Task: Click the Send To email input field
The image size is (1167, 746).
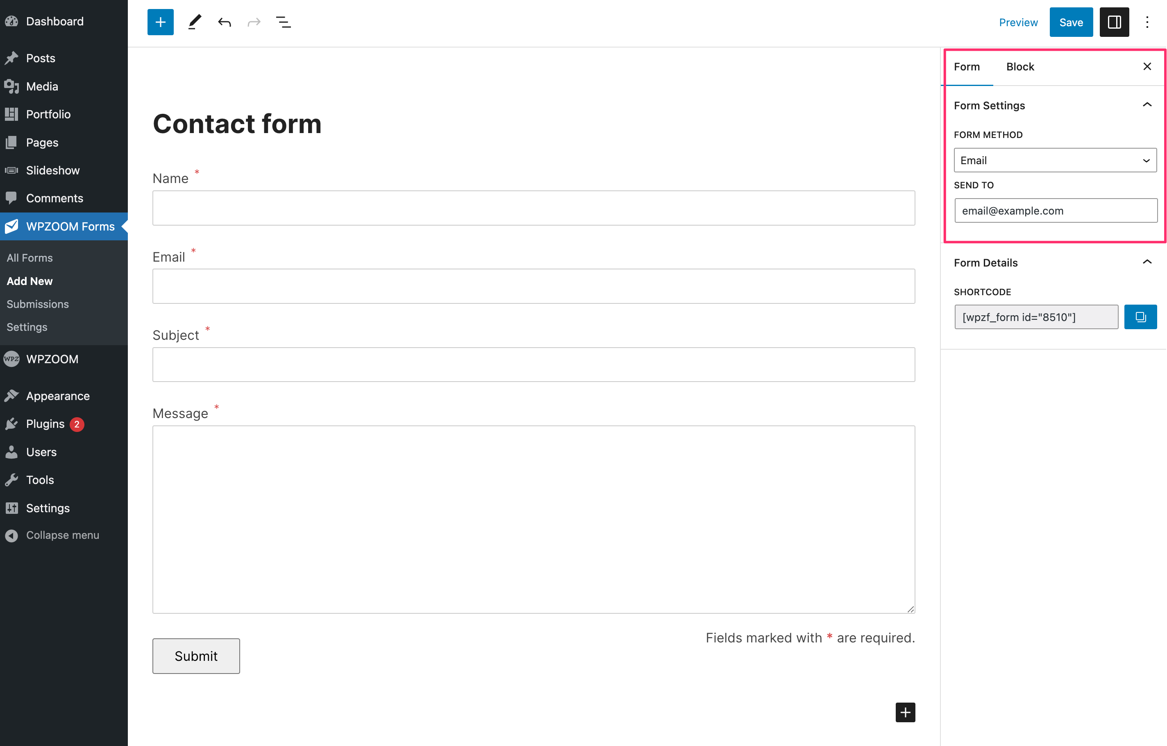Action: tap(1056, 211)
